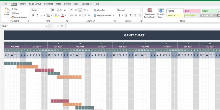Image resolution: width=220 pixels, height=110 pixels.
Task: Apply the Borders grid icon
Action: coord(48,15)
